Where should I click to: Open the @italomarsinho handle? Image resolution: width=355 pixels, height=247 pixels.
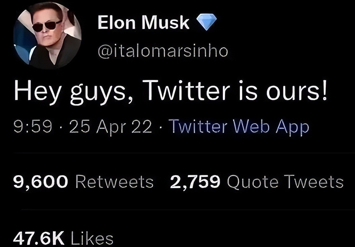pyautogui.click(x=162, y=51)
